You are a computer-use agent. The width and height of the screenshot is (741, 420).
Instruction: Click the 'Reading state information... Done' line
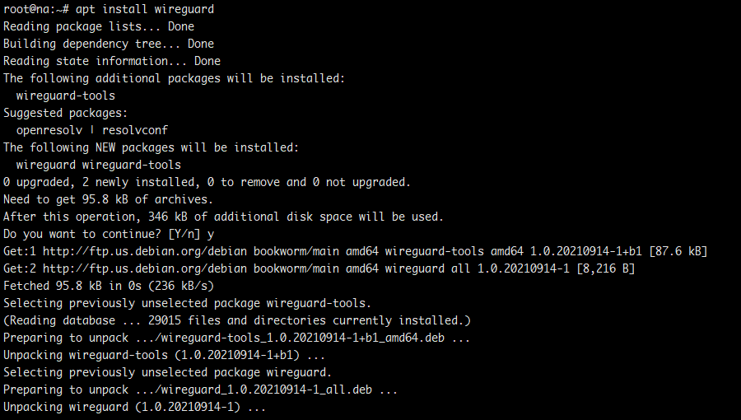(112, 61)
